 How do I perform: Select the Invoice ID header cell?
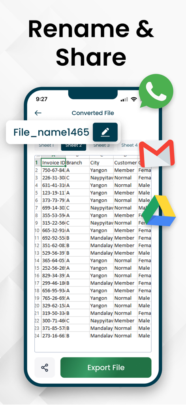coord(53,163)
